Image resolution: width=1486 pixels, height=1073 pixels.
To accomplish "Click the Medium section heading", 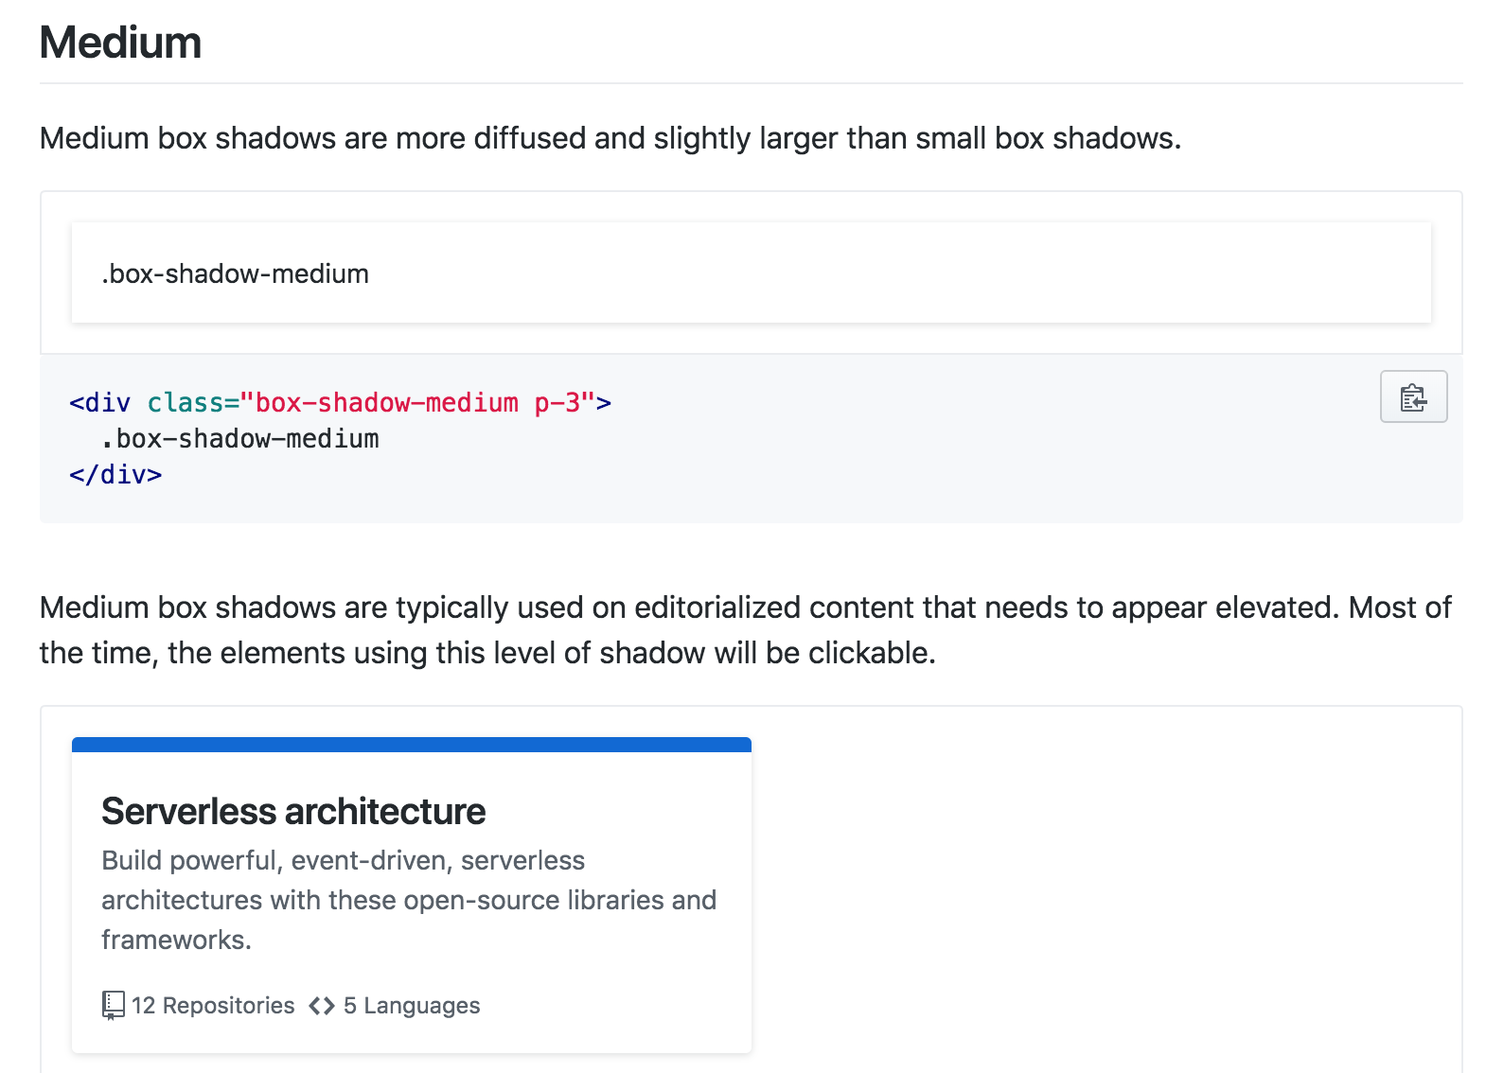I will click(119, 42).
